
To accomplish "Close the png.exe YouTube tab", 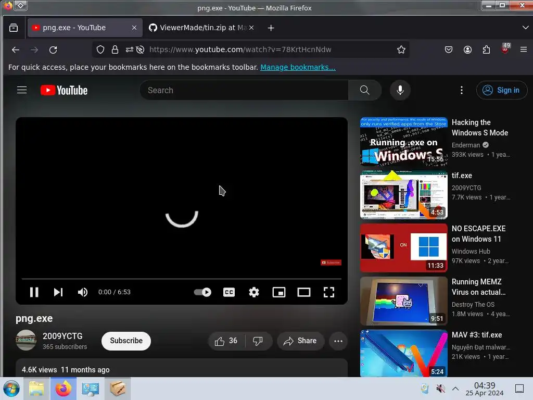I will 134,28.
